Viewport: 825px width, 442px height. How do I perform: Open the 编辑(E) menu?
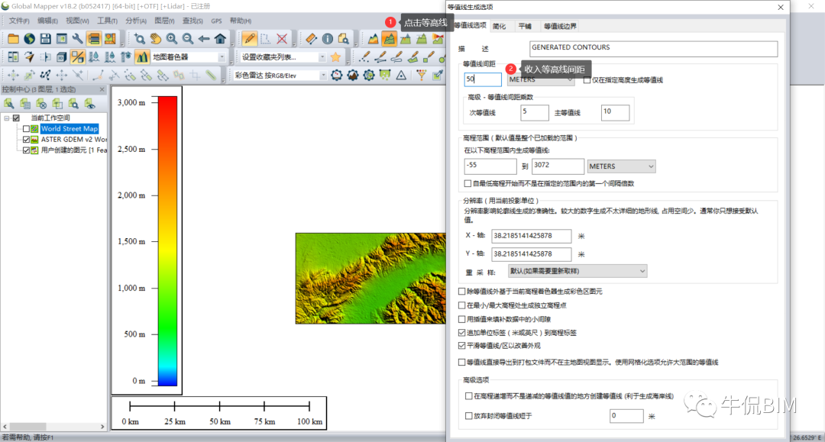pos(47,21)
